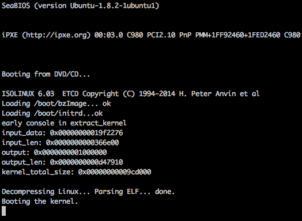Click the input_len hex value
This screenshot has height=221, width=302.
coord(82,143)
